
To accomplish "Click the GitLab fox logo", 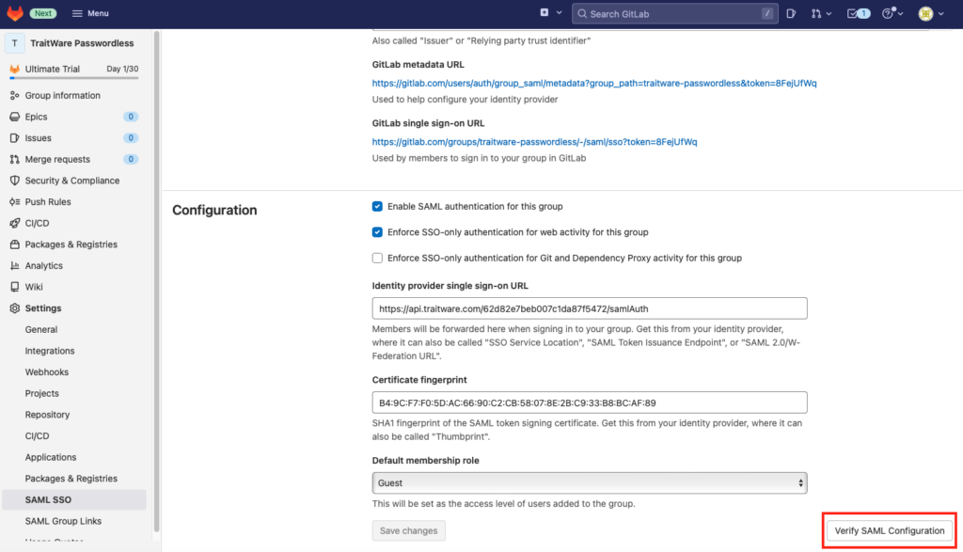I will [x=15, y=13].
